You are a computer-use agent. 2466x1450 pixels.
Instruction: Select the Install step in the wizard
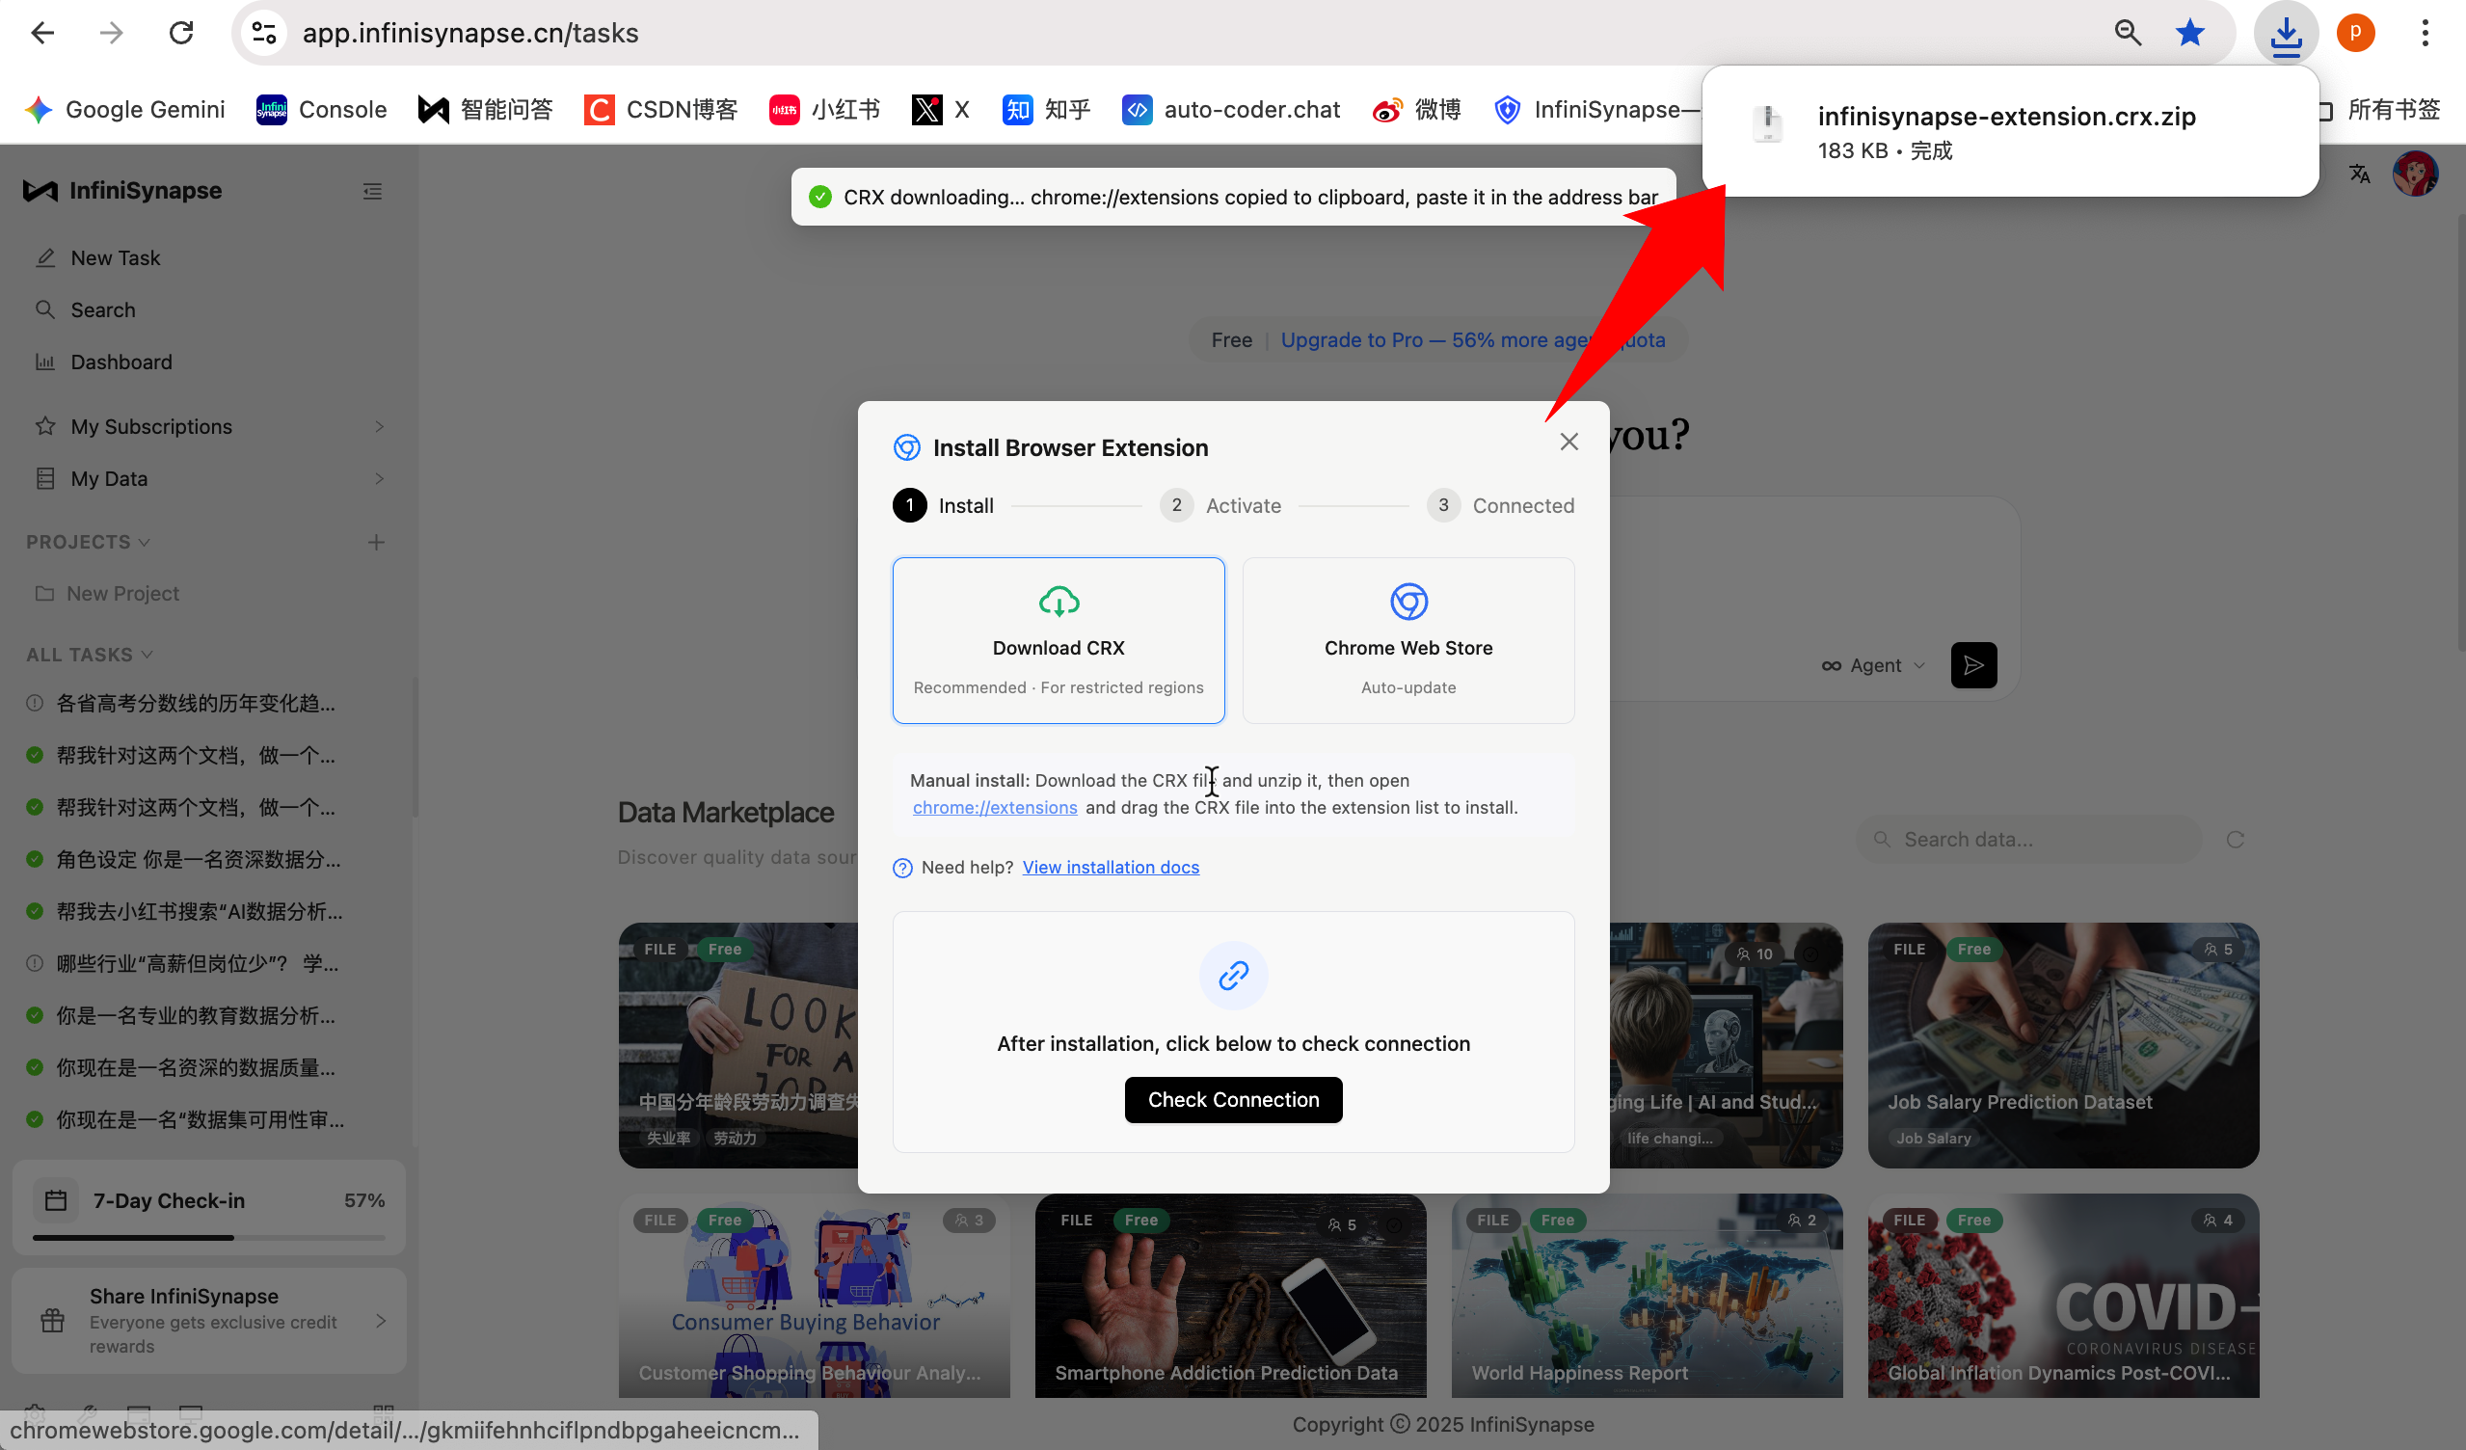pyautogui.click(x=944, y=506)
